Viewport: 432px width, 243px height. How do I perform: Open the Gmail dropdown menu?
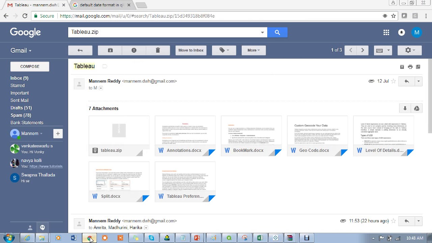(21, 50)
